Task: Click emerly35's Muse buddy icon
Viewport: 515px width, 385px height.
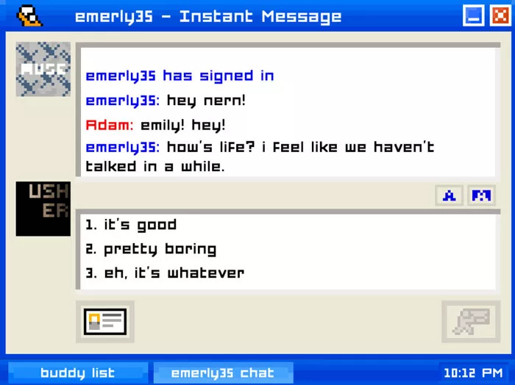Action: click(43, 69)
